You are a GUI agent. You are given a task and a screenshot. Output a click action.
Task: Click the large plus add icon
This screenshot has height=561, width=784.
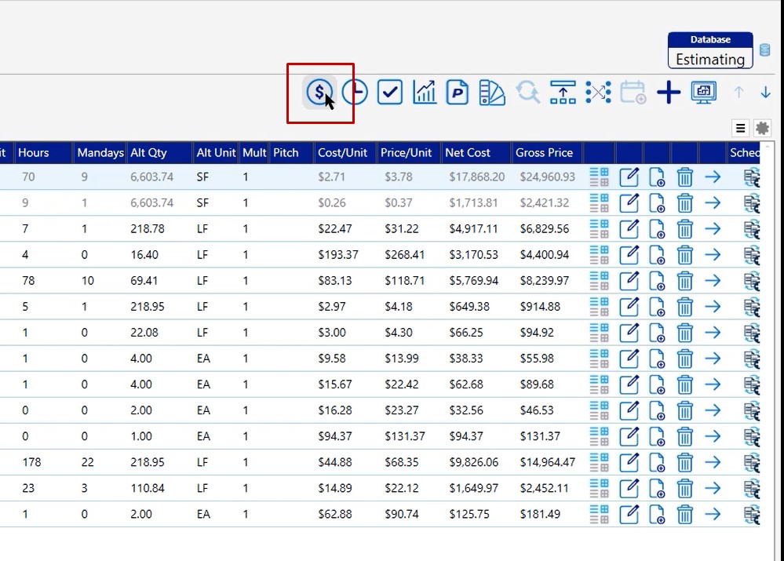pos(669,93)
